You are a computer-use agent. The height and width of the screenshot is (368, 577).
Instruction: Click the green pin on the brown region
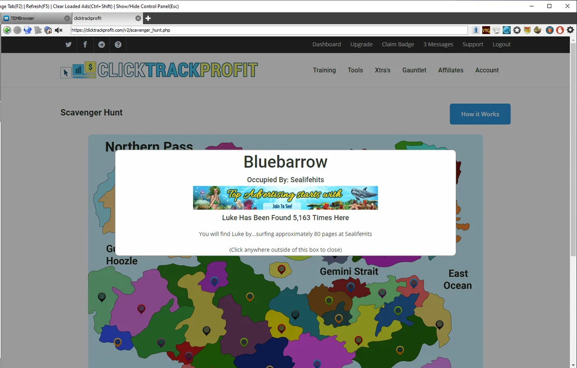tap(329, 300)
